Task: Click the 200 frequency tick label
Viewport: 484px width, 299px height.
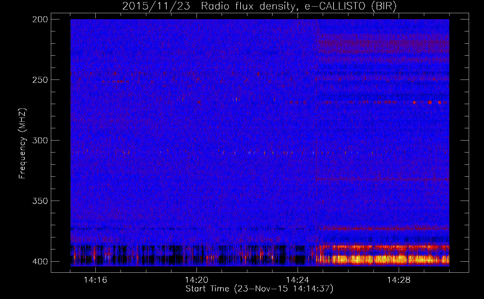Action: coord(40,19)
